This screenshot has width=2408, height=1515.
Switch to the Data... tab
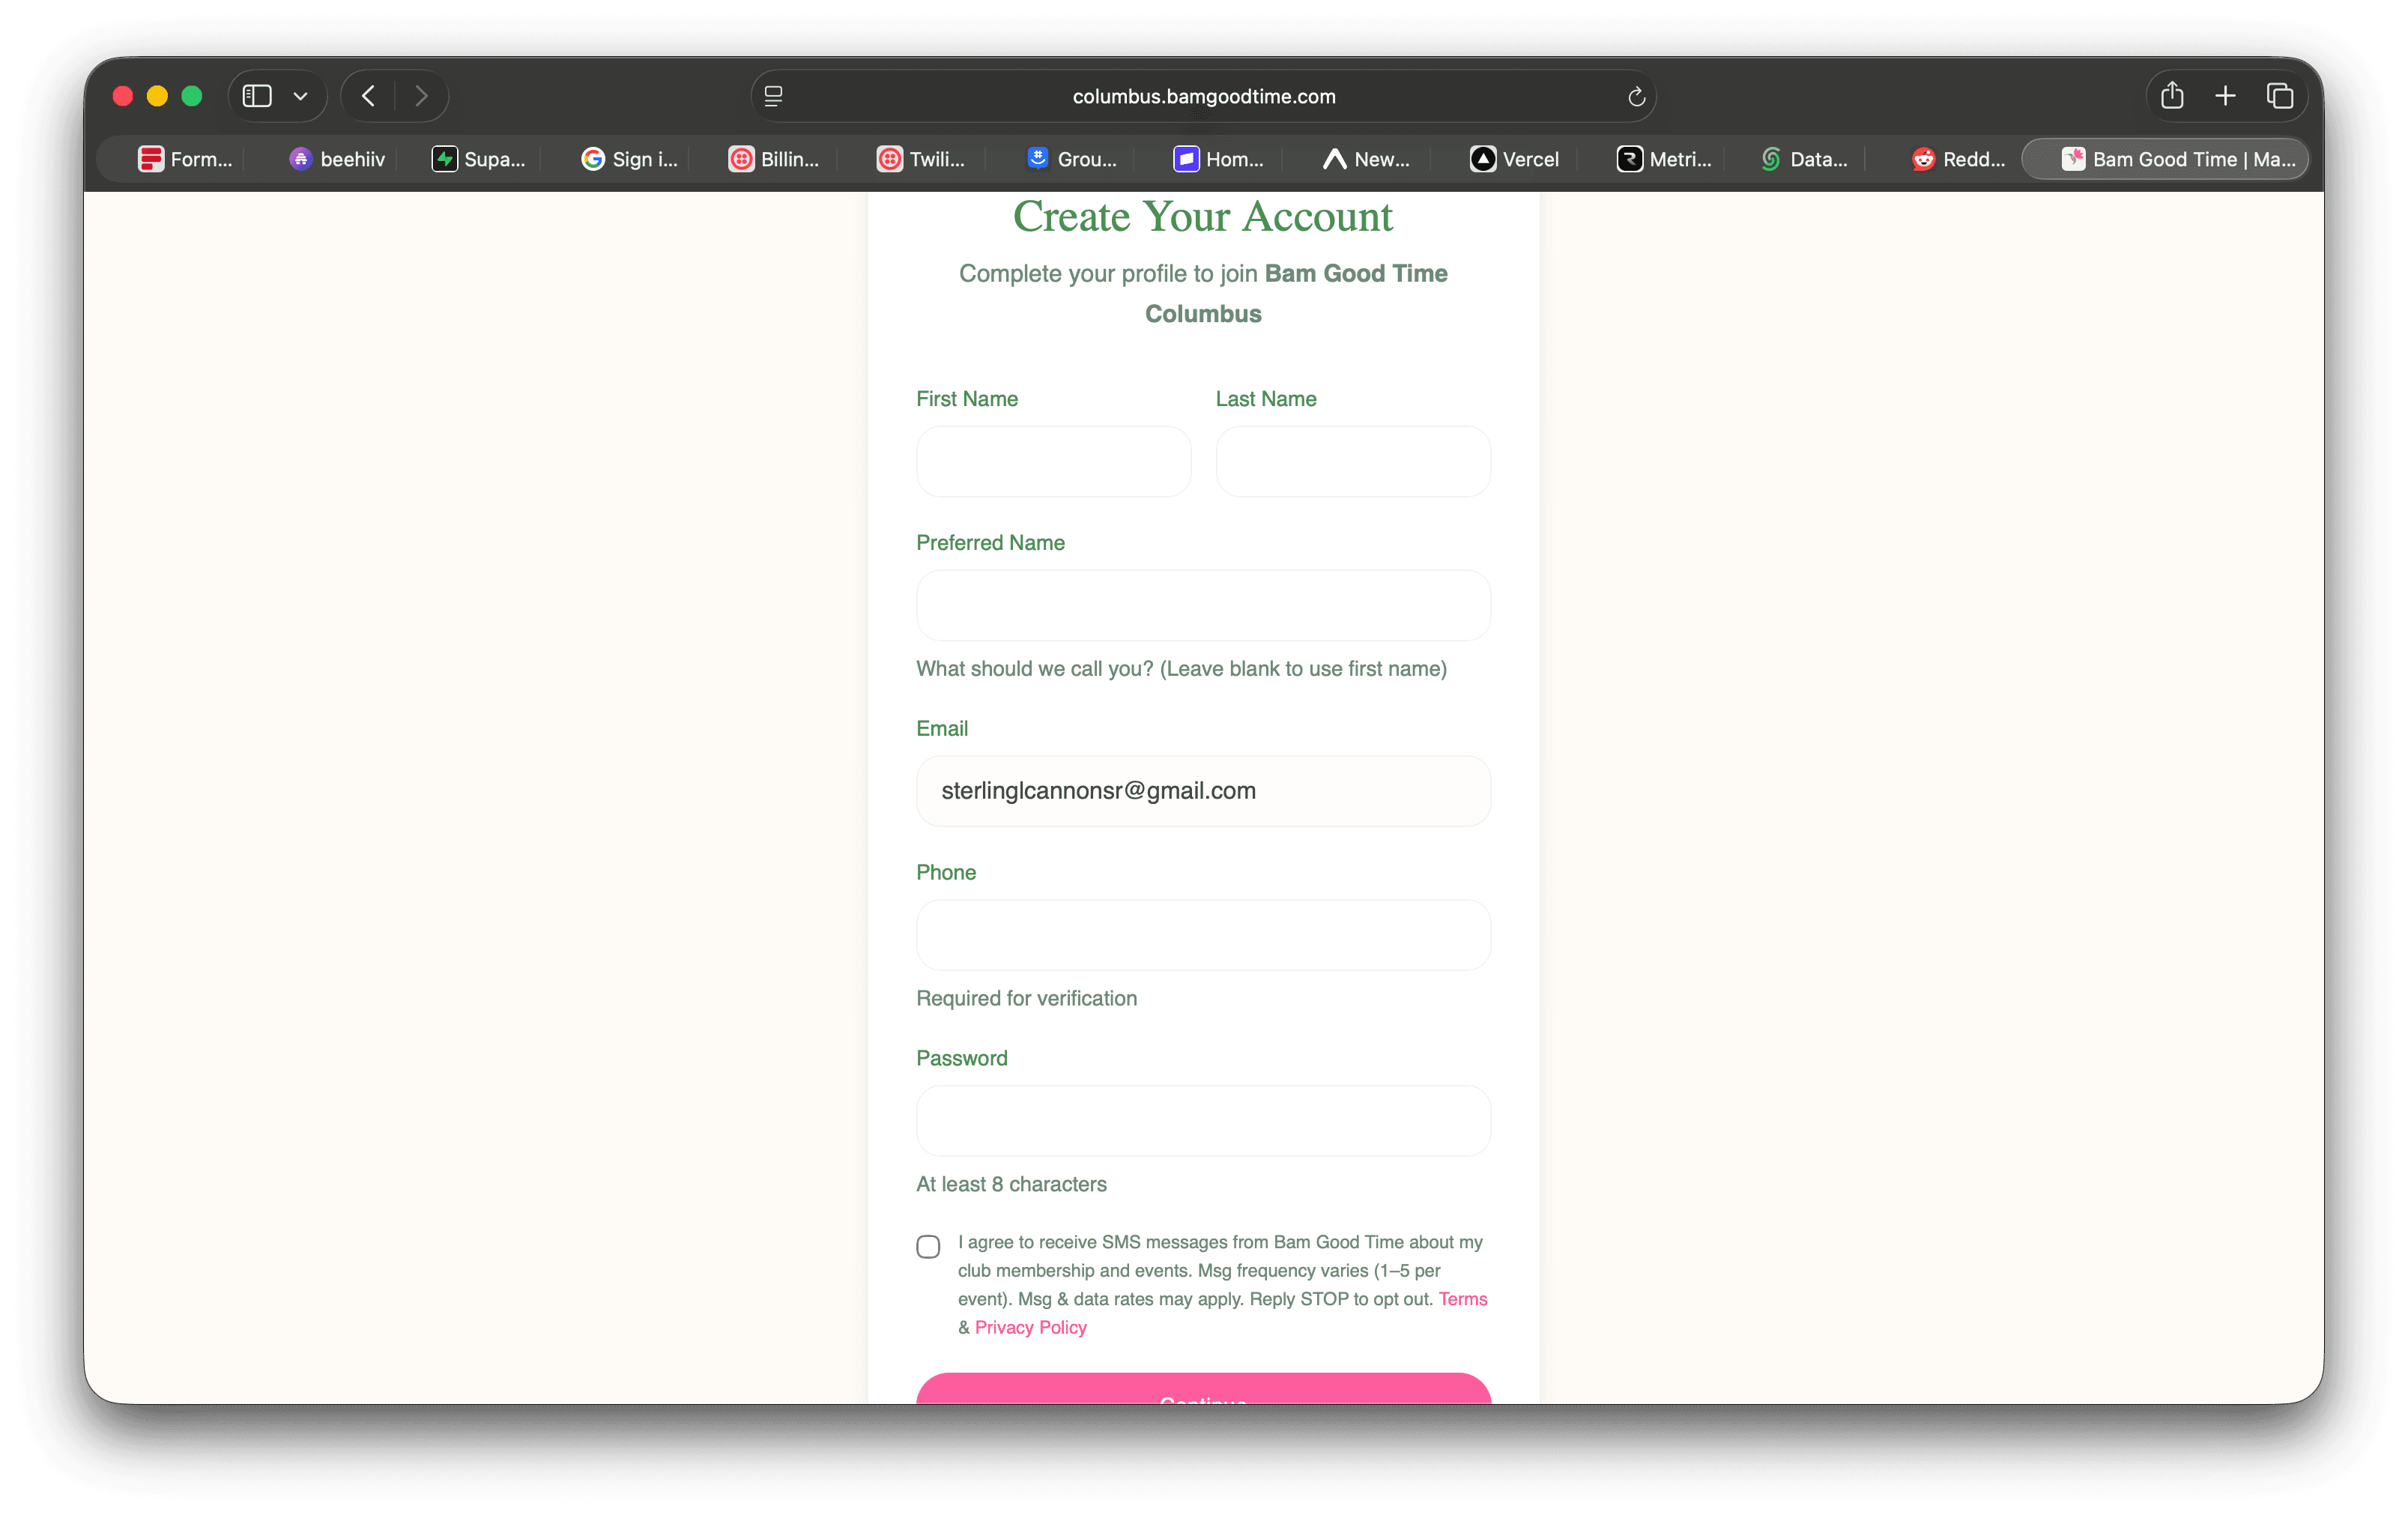1805,159
